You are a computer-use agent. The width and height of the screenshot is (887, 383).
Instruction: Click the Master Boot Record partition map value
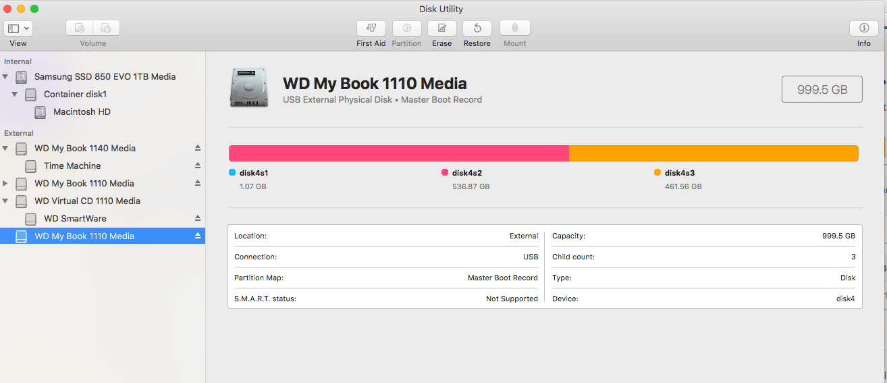point(503,278)
